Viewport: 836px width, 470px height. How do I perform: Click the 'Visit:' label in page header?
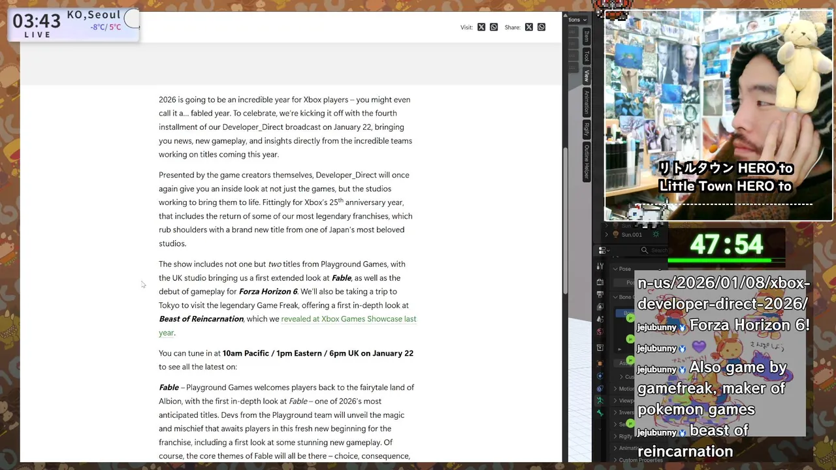(466, 27)
